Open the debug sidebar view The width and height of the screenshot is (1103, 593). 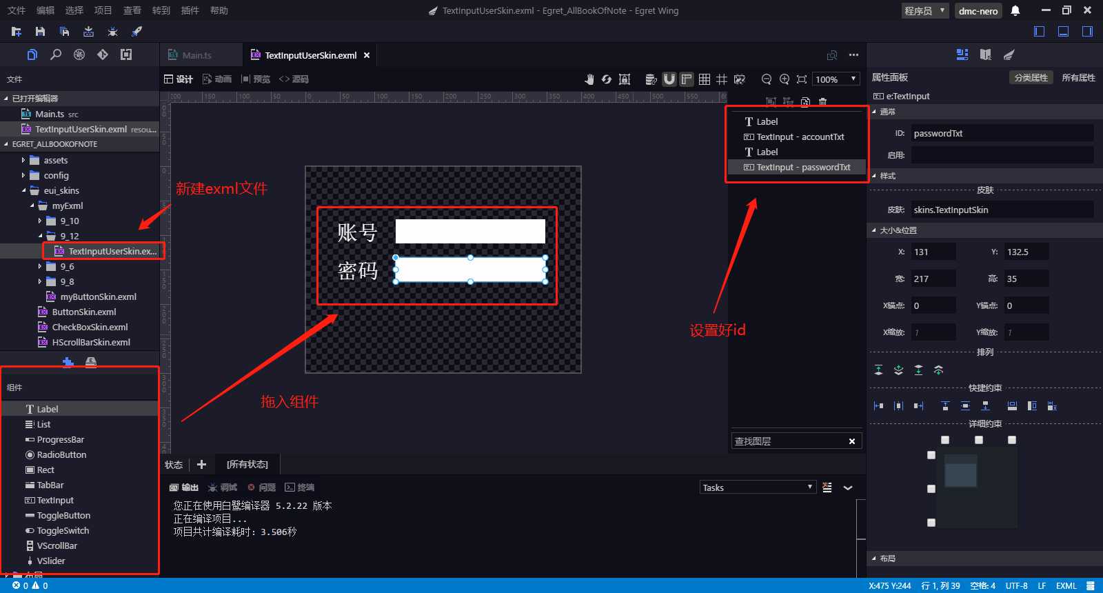click(x=79, y=54)
